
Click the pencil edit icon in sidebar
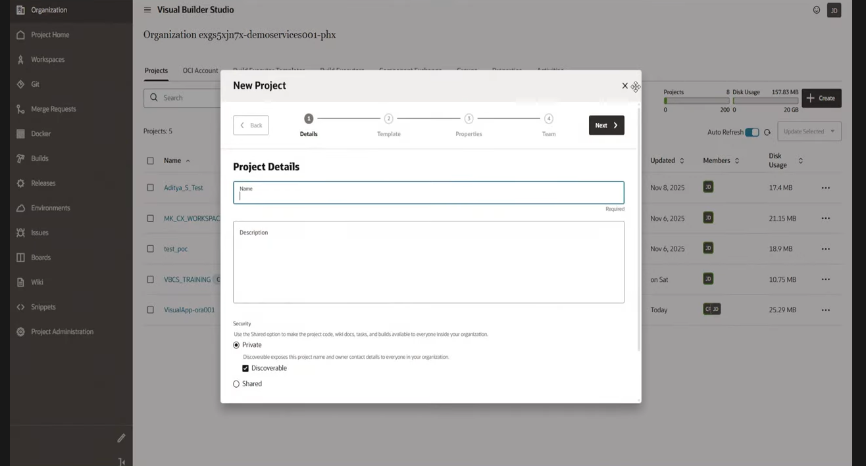pyautogui.click(x=121, y=438)
